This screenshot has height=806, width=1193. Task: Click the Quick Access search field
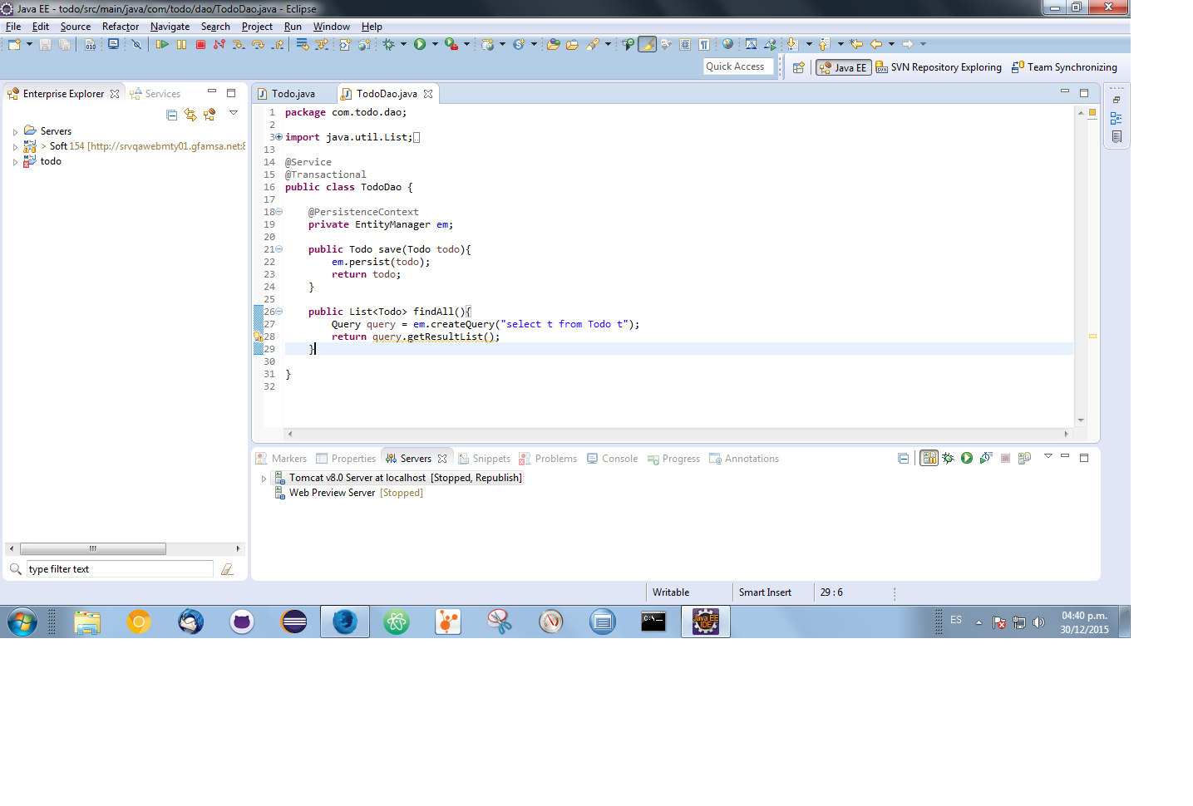pyautogui.click(x=738, y=66)
